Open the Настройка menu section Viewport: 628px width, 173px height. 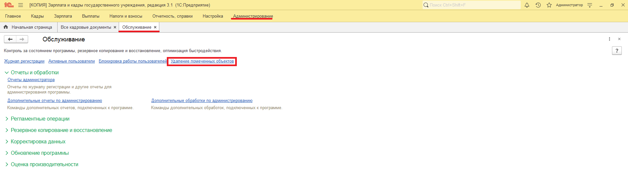[x=213, y=16]
